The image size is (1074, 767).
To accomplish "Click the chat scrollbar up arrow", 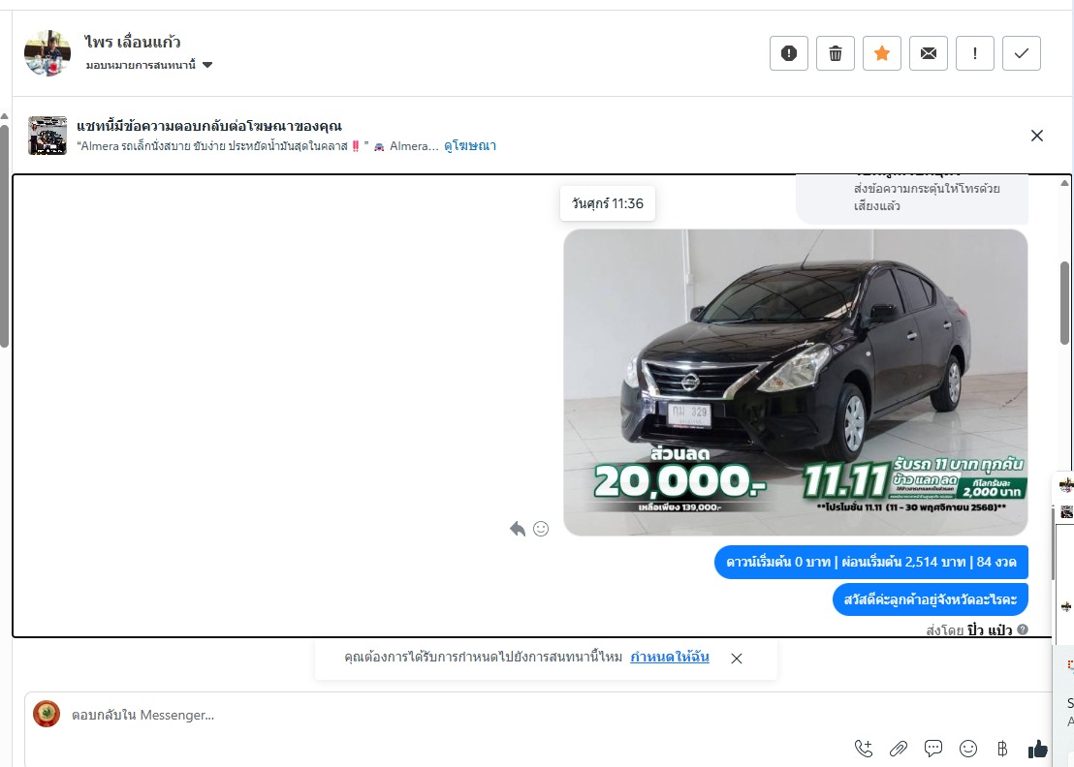I will pyautogui.click(x=1064, y=183).
